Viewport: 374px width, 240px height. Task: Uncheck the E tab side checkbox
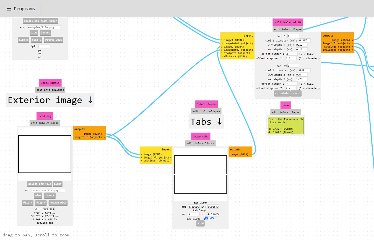pos(206,218)
